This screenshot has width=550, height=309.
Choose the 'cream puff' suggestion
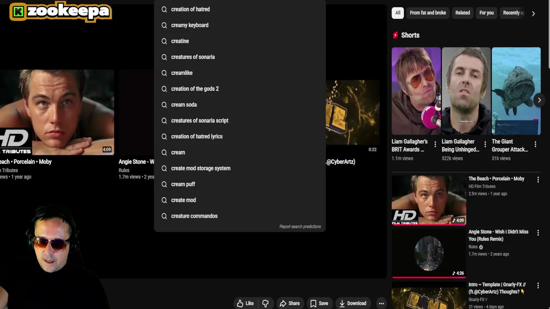pyautogui.click(x=240, y=184)
